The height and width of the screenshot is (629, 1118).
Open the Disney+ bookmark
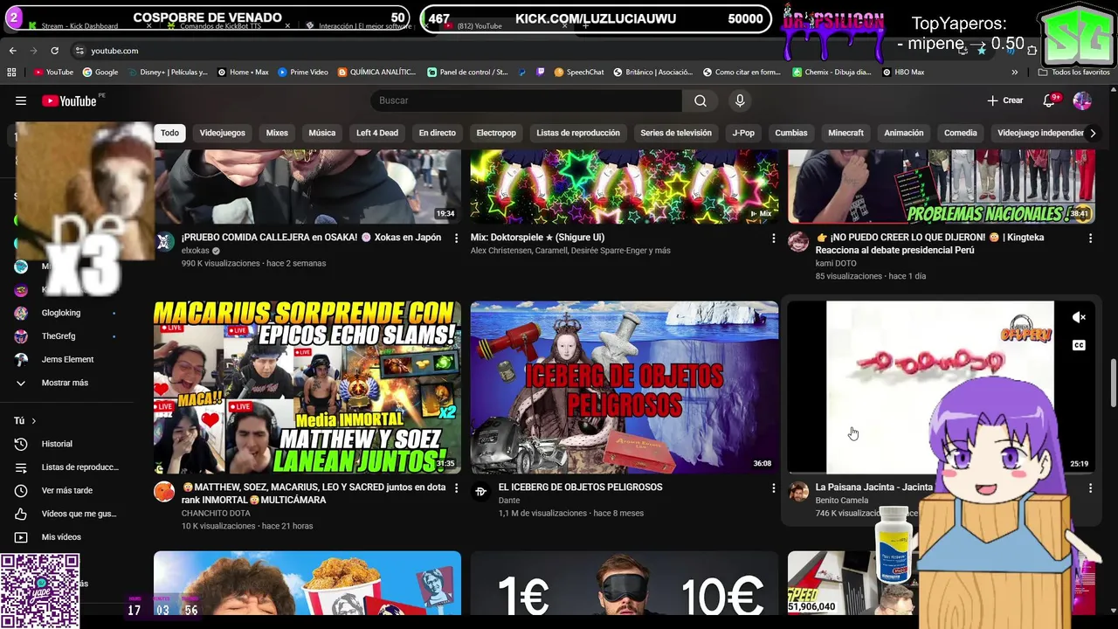167,73
